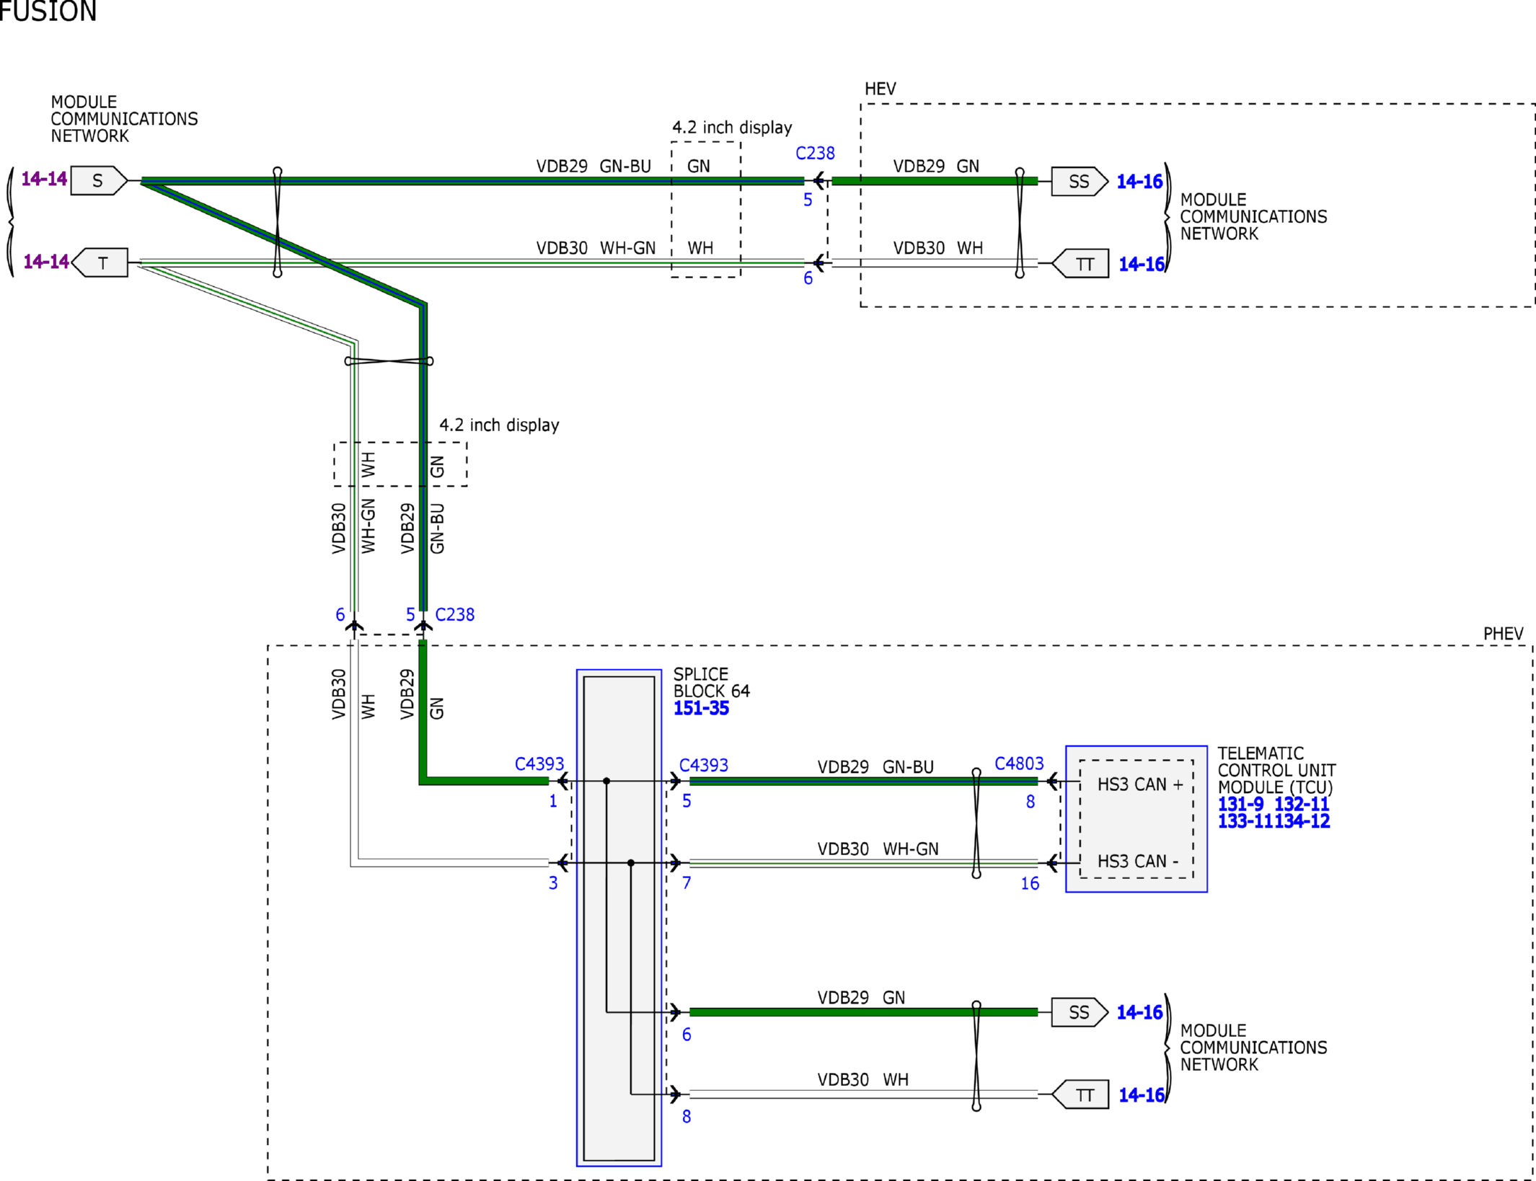Open the 134-12 TCU reference link
Viewport: 1536px width, 1181px height.
1302,821
